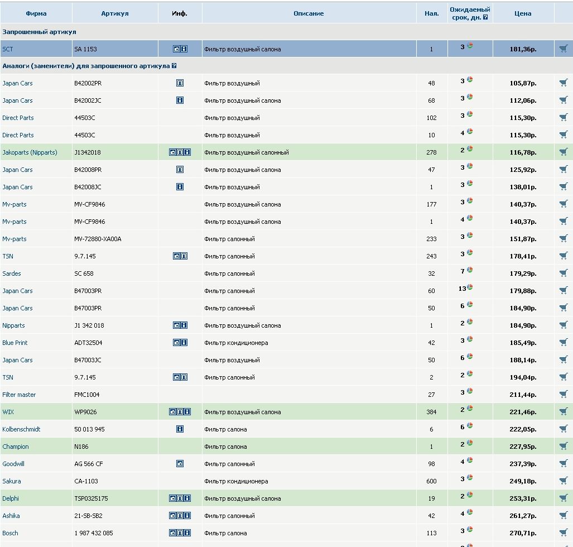Open Mv-parts link for MV-72880-XA00A
This screenshot has height=547, width=573.
tap(15, 239)
